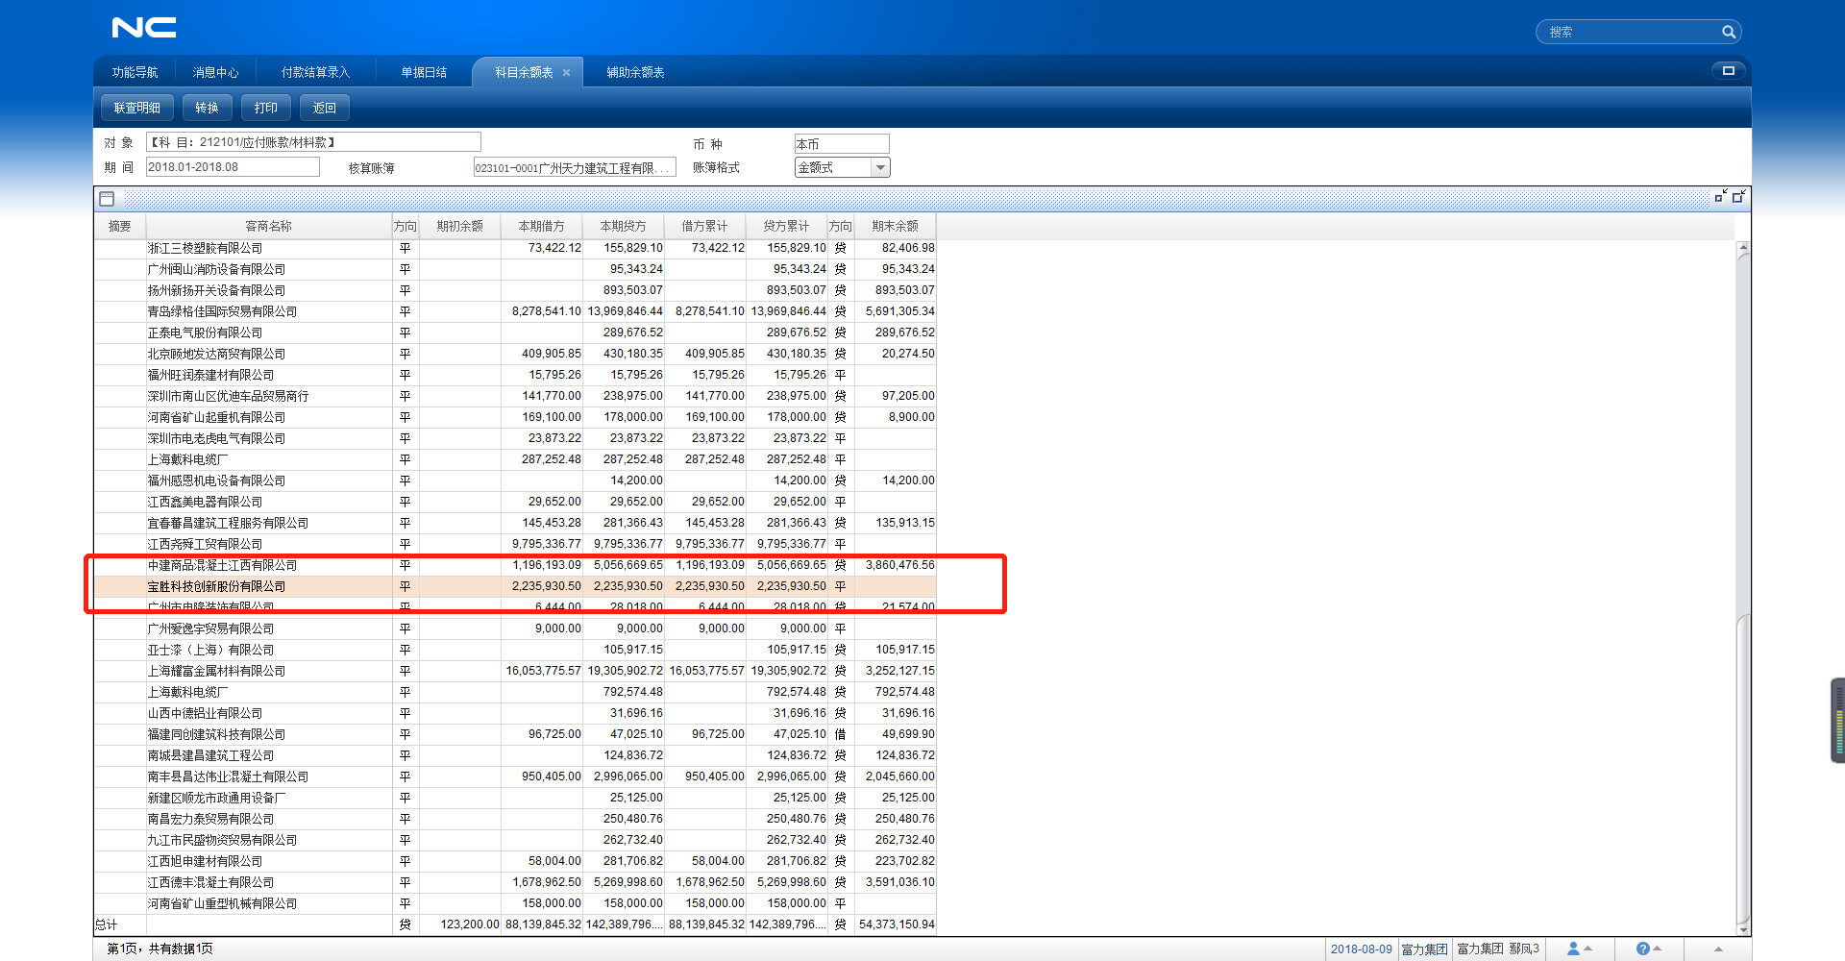1845x961 pixels.
Task: Click the 客商名称 column header
Action: (268, 227)
